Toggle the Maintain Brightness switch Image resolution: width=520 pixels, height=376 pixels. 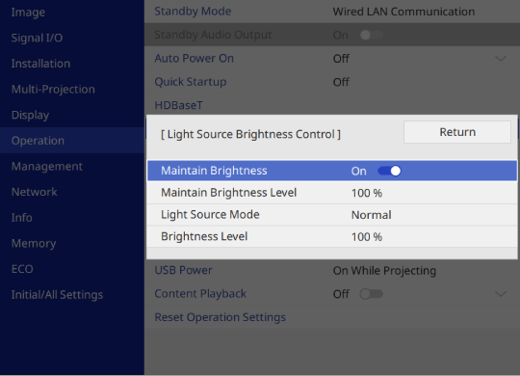coord(389,171)
